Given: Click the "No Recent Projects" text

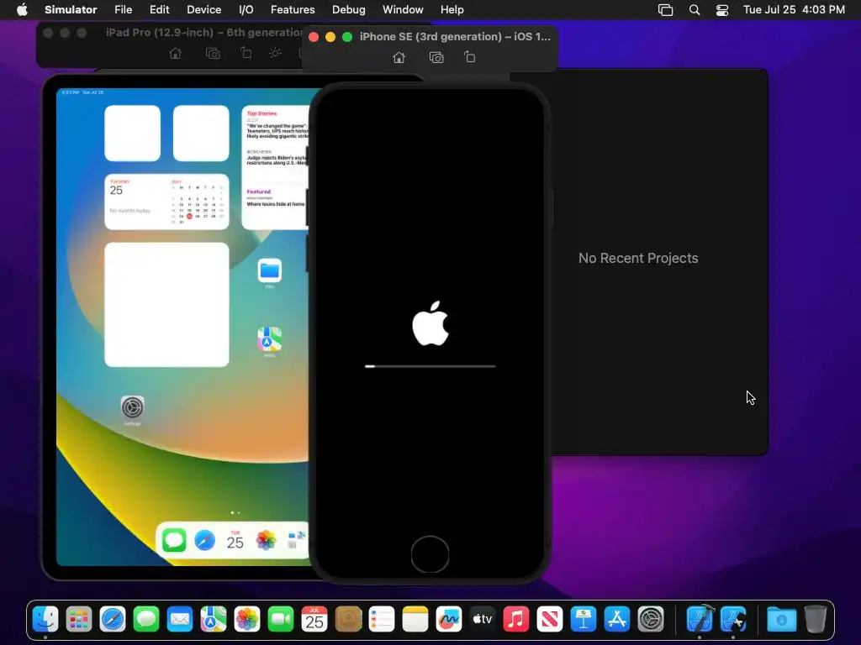Looking at the screenshot, I should click(x=638, y=258).
